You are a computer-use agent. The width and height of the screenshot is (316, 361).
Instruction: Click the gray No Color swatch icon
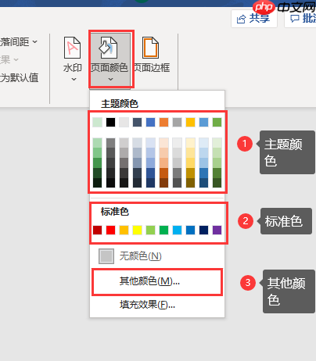coord(106,256)
